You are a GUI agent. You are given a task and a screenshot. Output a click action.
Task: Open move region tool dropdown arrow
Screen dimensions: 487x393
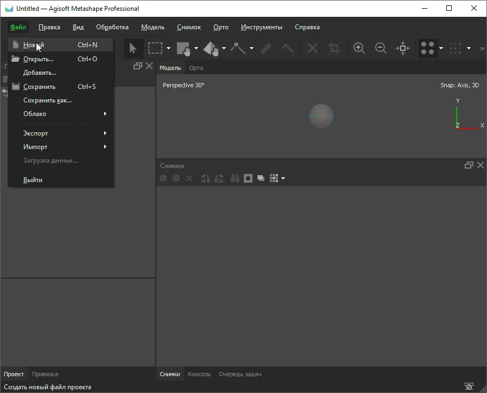196,48
